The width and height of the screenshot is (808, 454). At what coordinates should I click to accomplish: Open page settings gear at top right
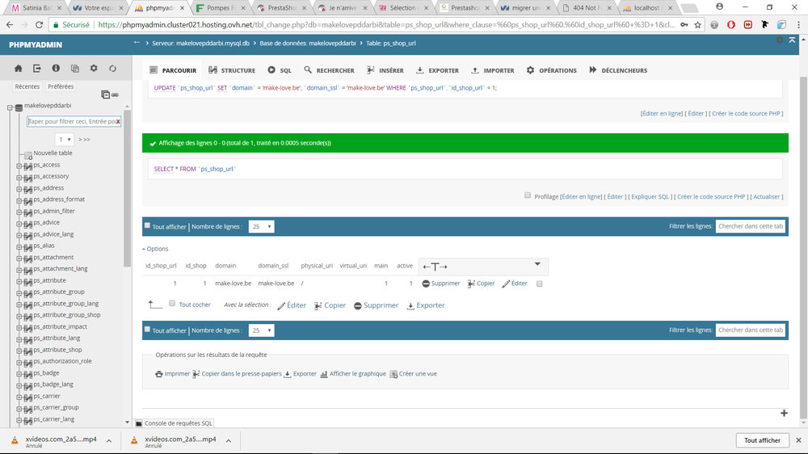click(x=780, y=40)
